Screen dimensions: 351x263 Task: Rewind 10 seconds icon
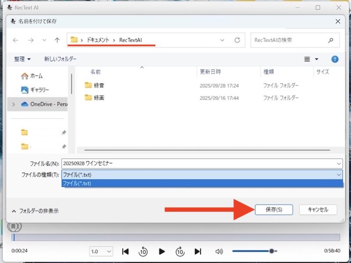pos(143,251)
